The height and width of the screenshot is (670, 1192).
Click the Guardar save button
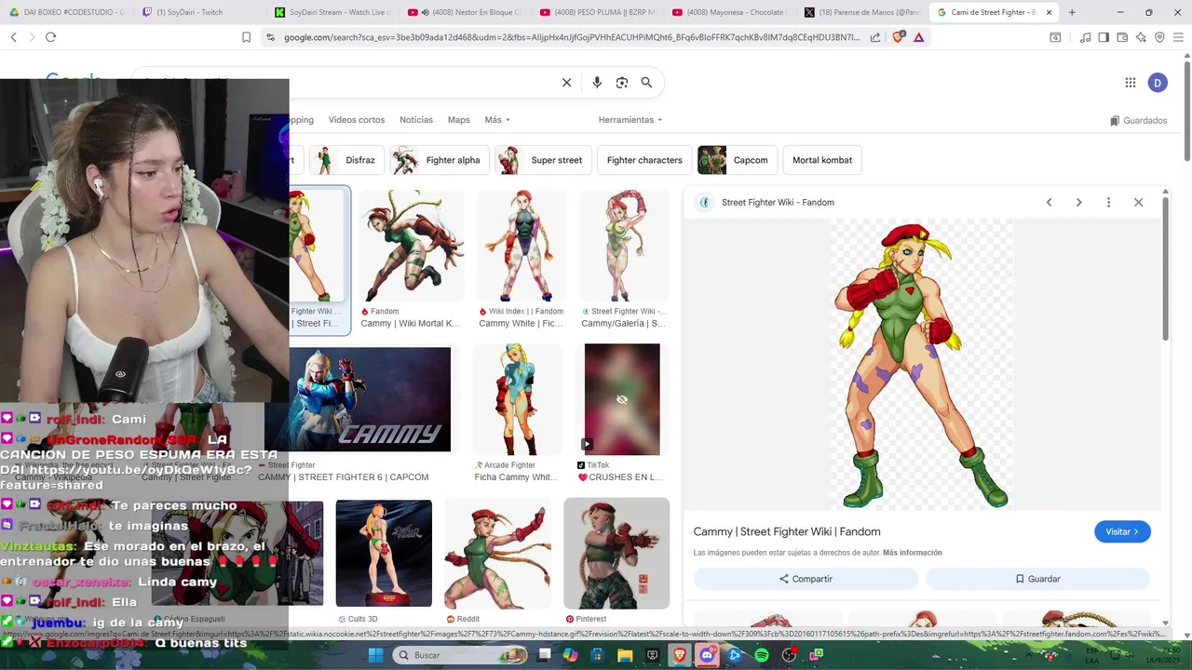click(x=1037, y=579)
